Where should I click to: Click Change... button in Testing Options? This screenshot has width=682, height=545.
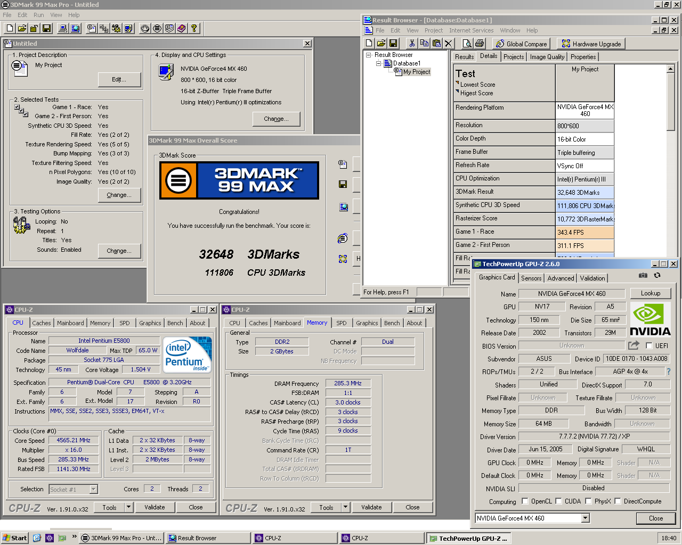coord(119,251)
